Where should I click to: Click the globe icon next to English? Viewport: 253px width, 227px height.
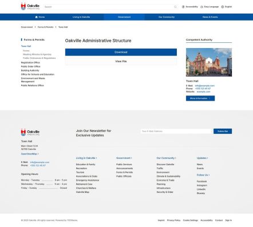pyautogui.click(x=223, y=7)
